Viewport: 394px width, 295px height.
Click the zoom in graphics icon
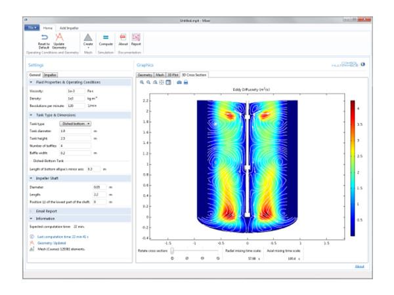click(x=142, y=83)
